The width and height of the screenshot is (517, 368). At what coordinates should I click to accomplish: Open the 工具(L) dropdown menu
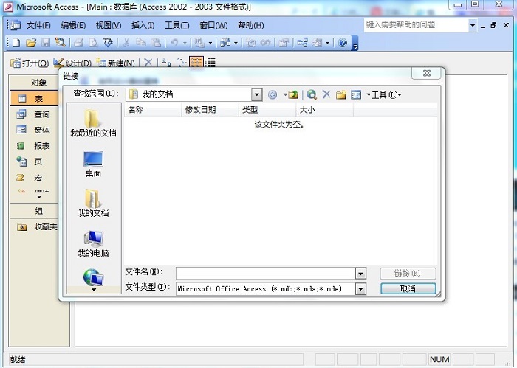(x=386, y=95)
